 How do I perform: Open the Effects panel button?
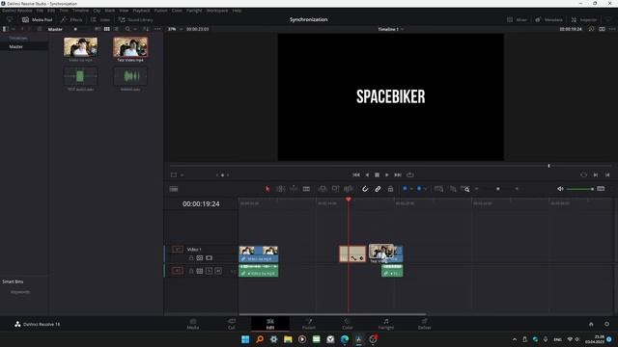tap(71, 19)
